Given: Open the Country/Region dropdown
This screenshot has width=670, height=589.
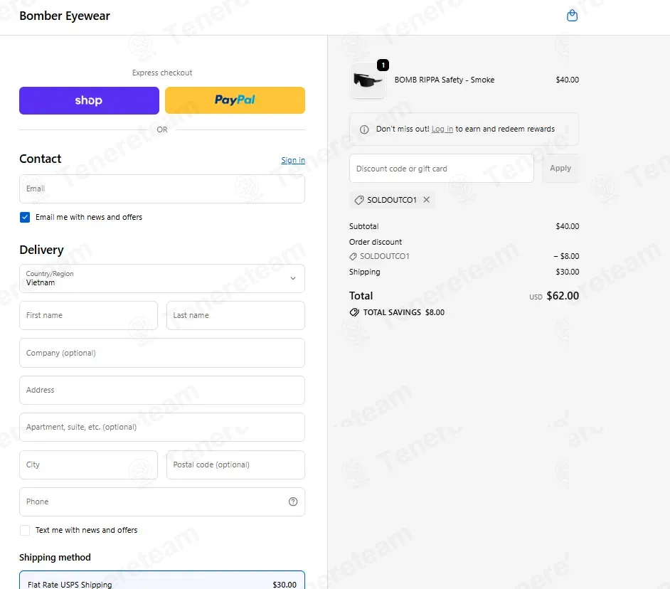Looking at the screenshot, I should (x=162, y=278).
